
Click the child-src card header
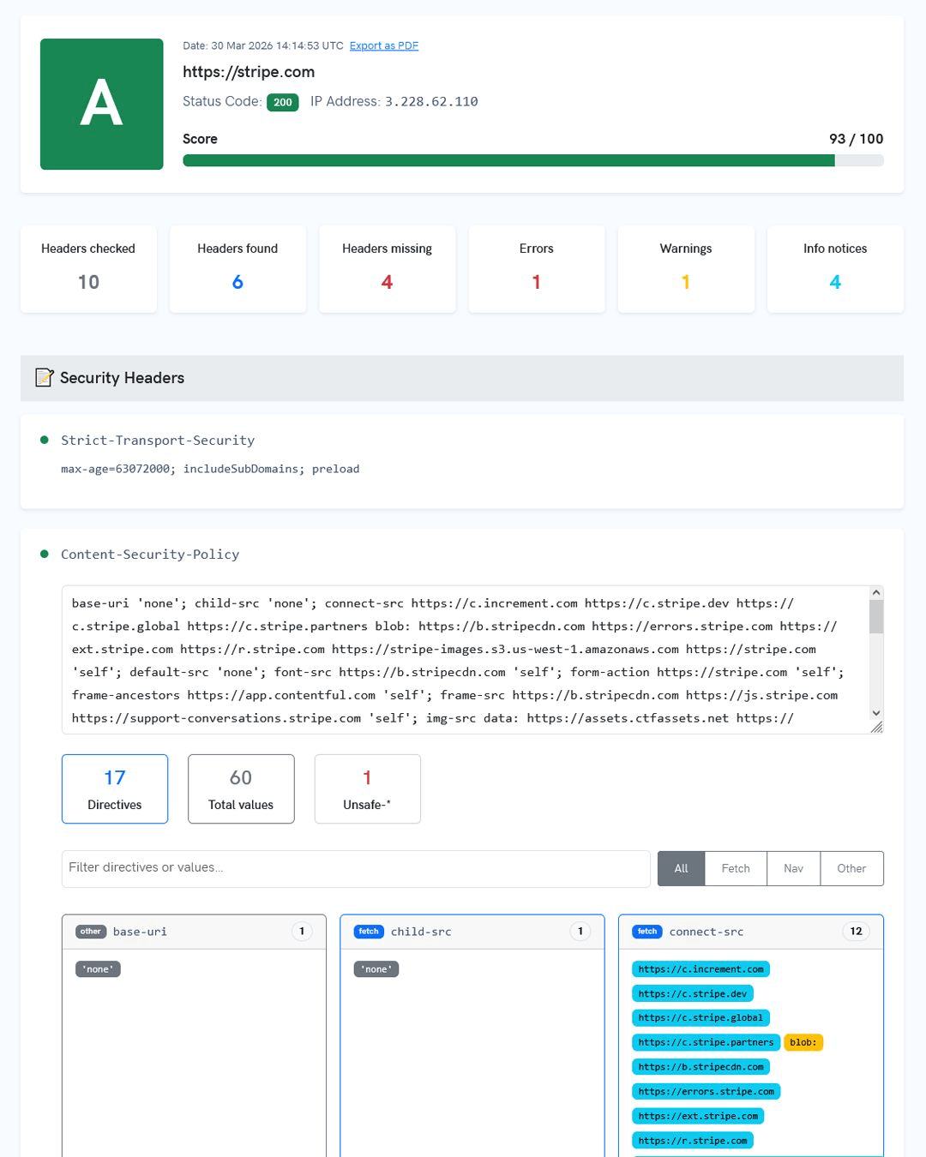tap(472, 932)
